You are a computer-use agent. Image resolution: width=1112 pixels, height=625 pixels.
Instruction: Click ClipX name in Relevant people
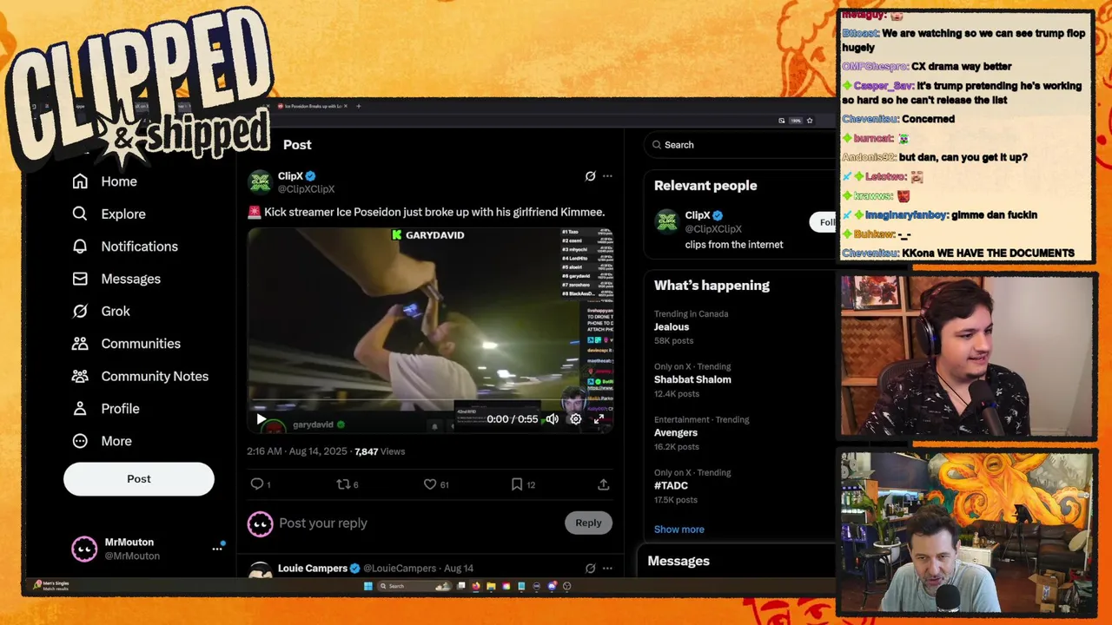coord(698,215)
